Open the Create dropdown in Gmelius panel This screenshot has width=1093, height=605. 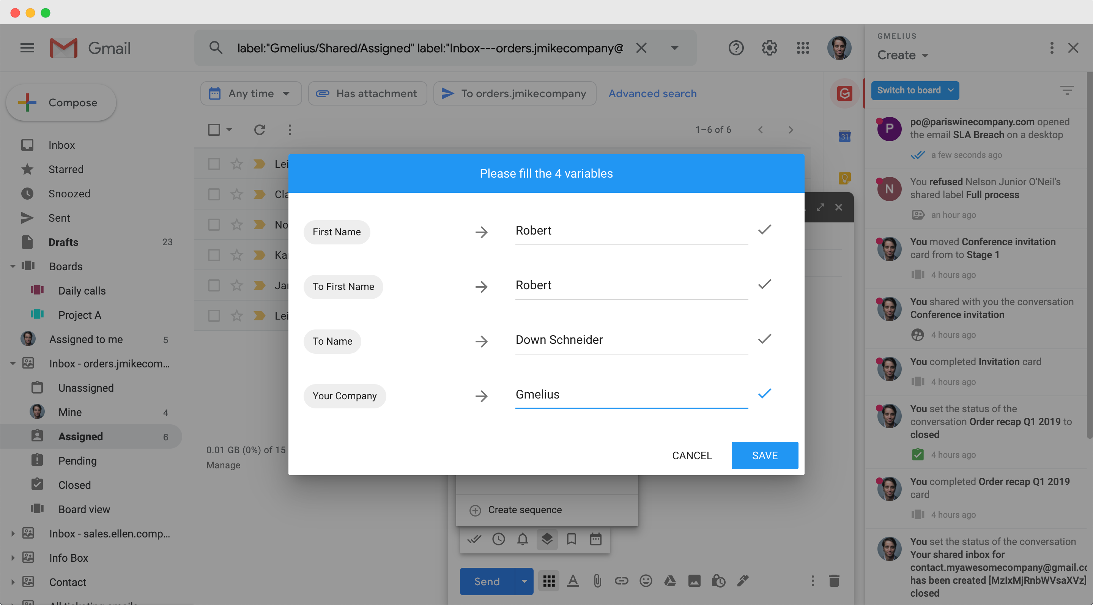[x=902, y=55]
